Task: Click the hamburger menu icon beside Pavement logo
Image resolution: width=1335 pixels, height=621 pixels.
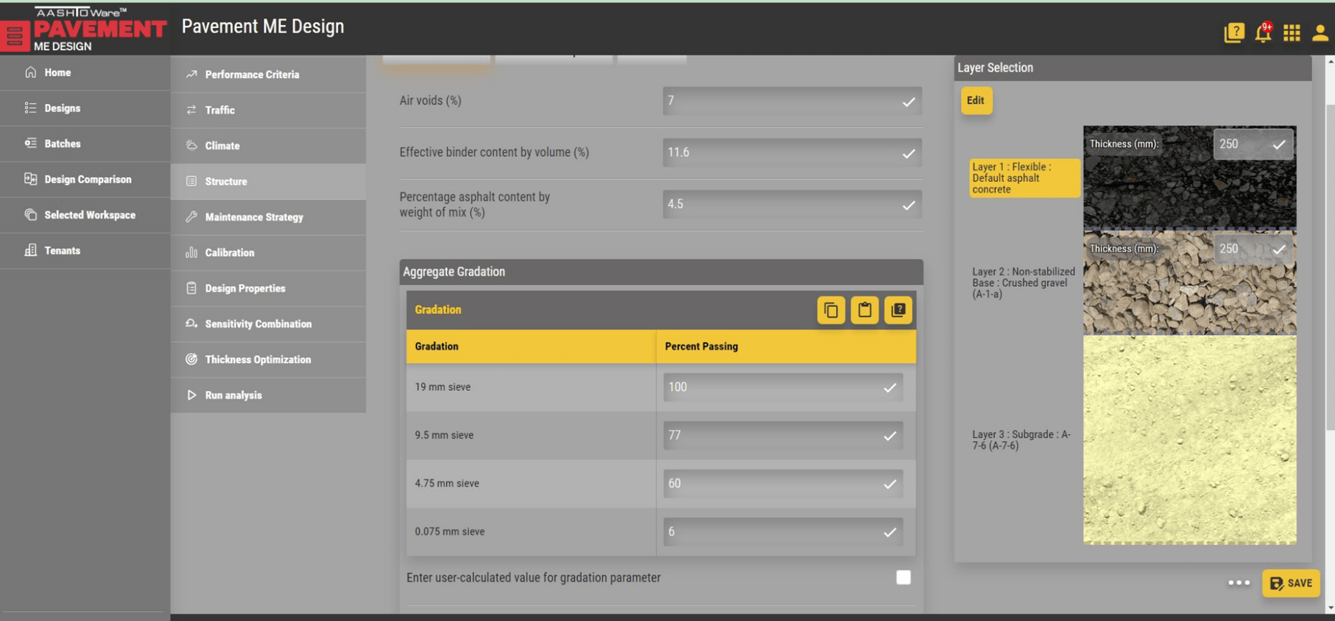Action: 15,36
